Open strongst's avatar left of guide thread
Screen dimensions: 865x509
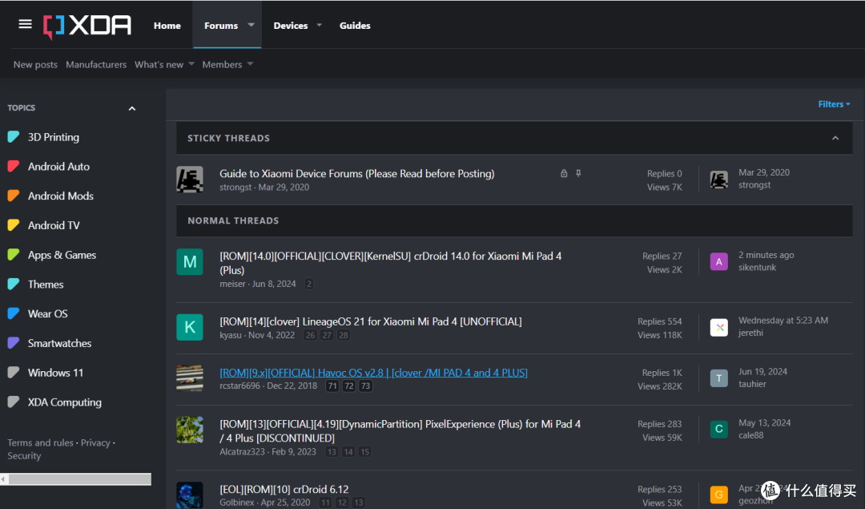(x=190, y=180)
